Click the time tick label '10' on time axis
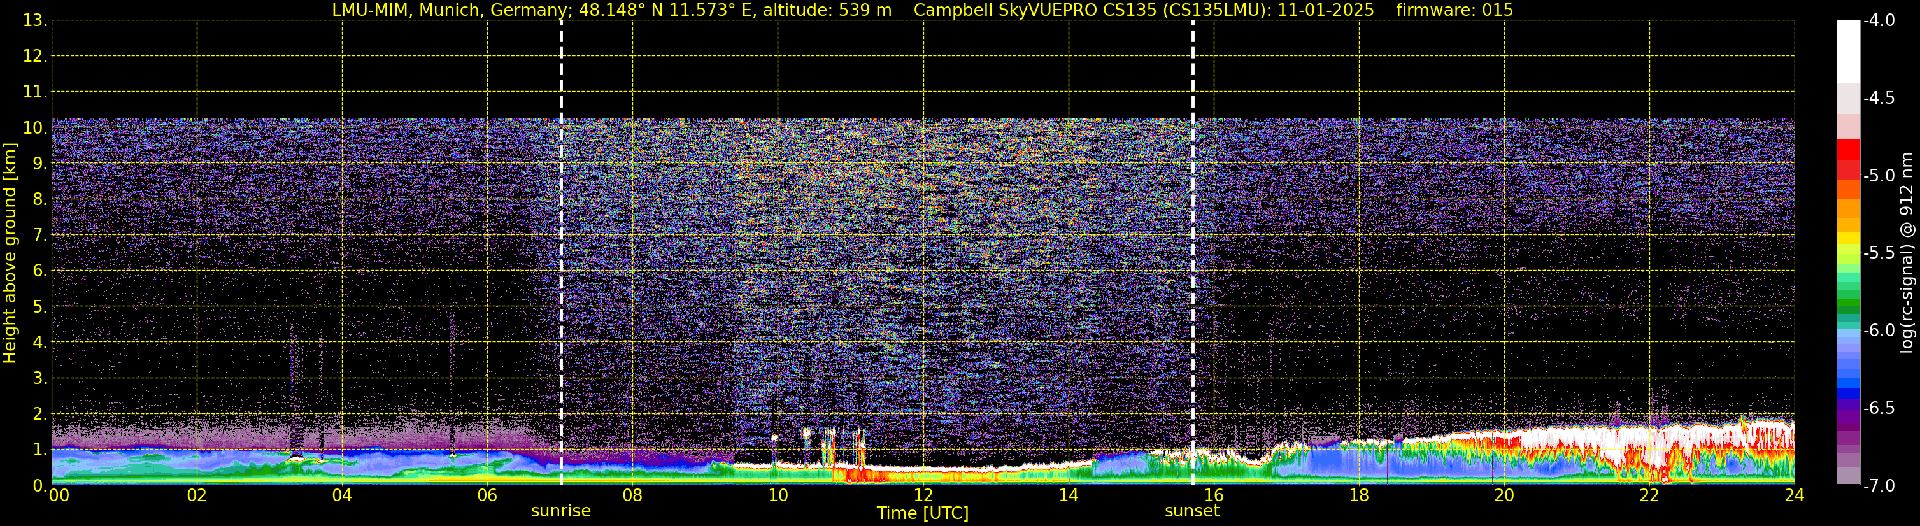 (x=778, y=495)
